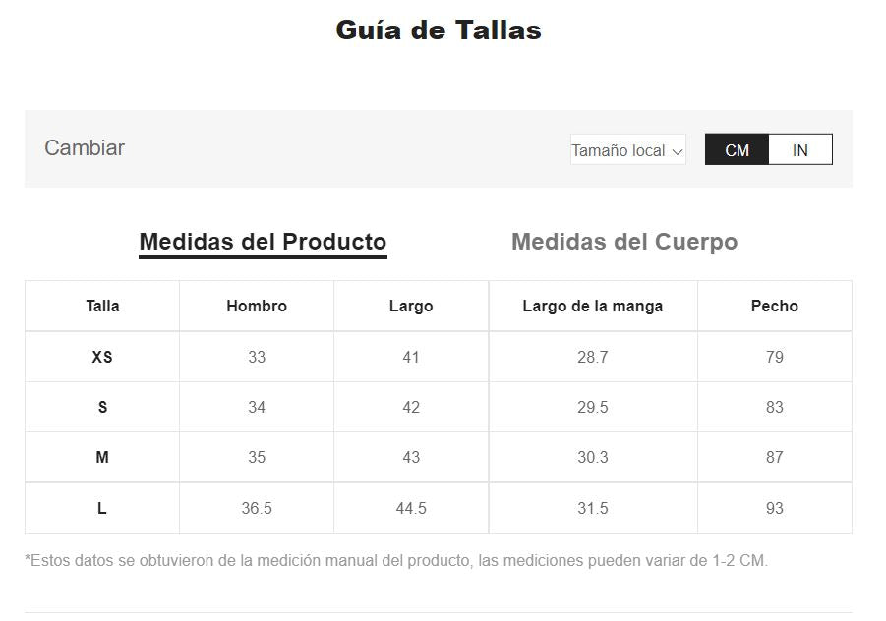
Task: Click the XS Pecho value 79
Action: [x=775, y=357]
